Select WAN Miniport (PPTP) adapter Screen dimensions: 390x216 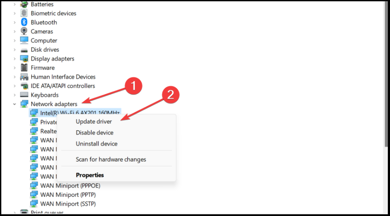pyautogui.click(x=68, y=194)
